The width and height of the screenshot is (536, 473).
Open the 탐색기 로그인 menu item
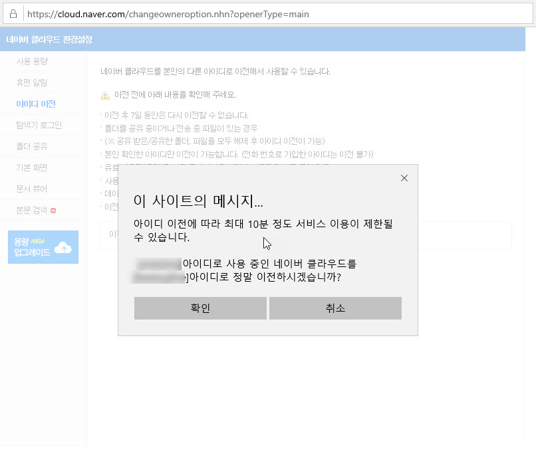coord(39,125)
